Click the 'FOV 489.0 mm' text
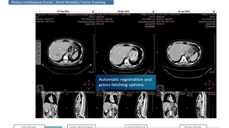The image size is (229, 128). [x=148, y=19]
